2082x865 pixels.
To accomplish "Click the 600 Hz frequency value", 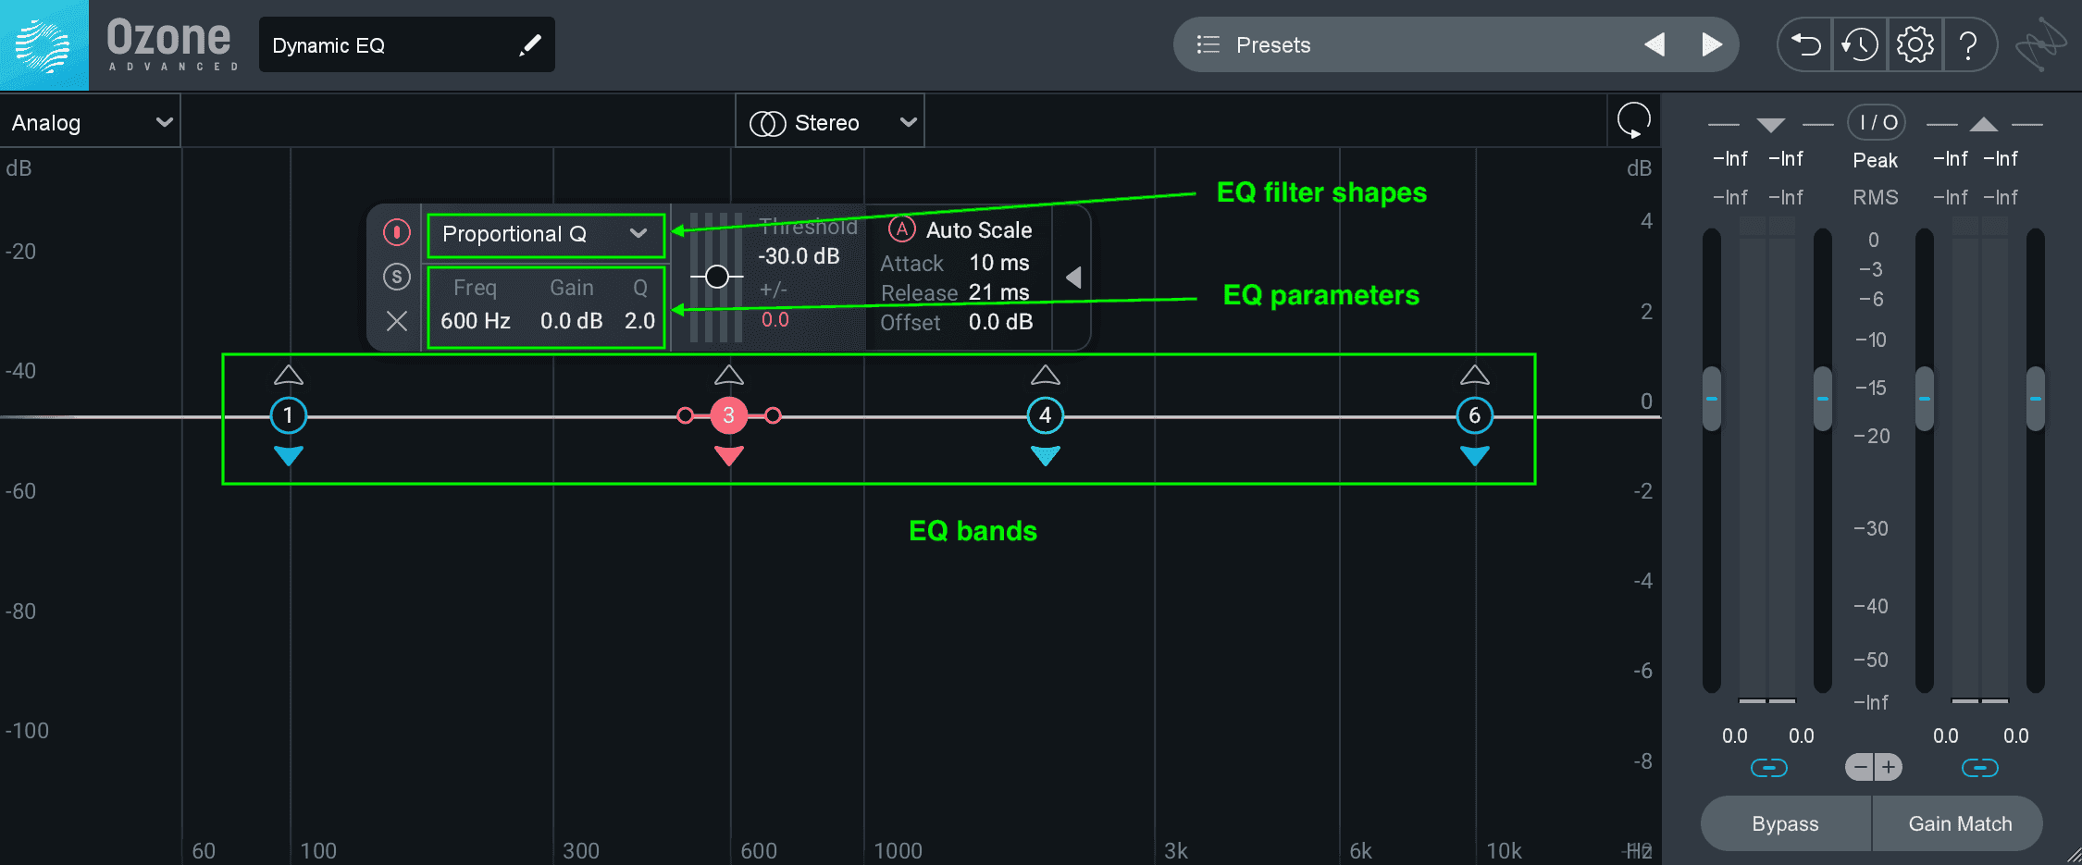I will (x=476, y=321).
